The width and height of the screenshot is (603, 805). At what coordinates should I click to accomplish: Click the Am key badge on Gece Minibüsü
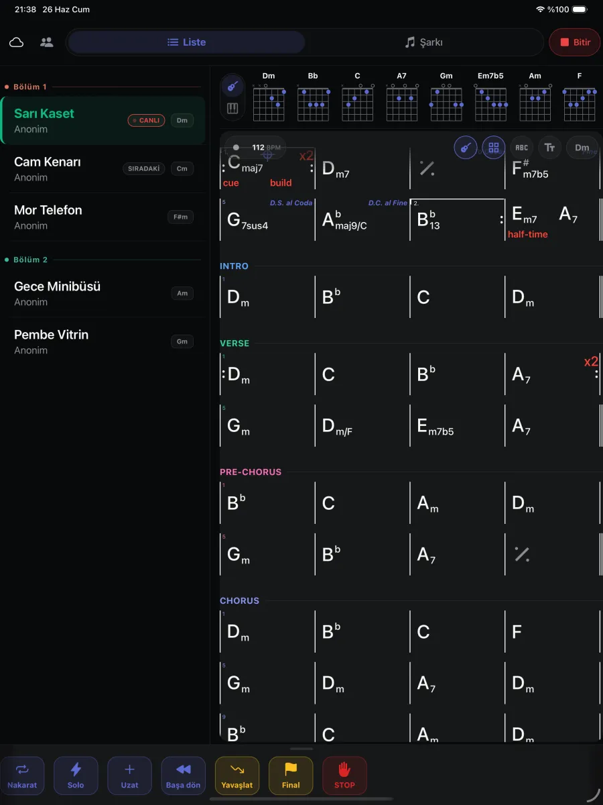point(182,293)
